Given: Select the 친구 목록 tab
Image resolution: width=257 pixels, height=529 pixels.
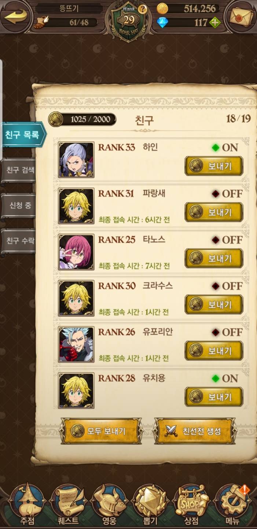Looking at the screenshot, I should pyautogui.click(x=23, y=134).
